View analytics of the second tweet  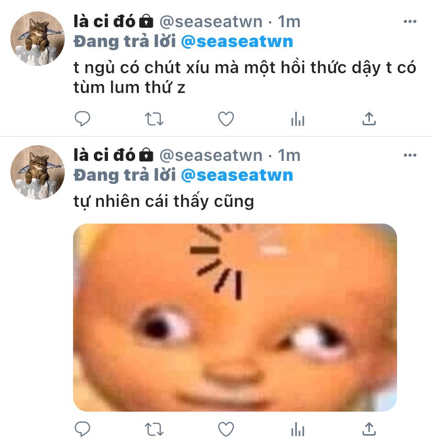(x=298, y=429)
